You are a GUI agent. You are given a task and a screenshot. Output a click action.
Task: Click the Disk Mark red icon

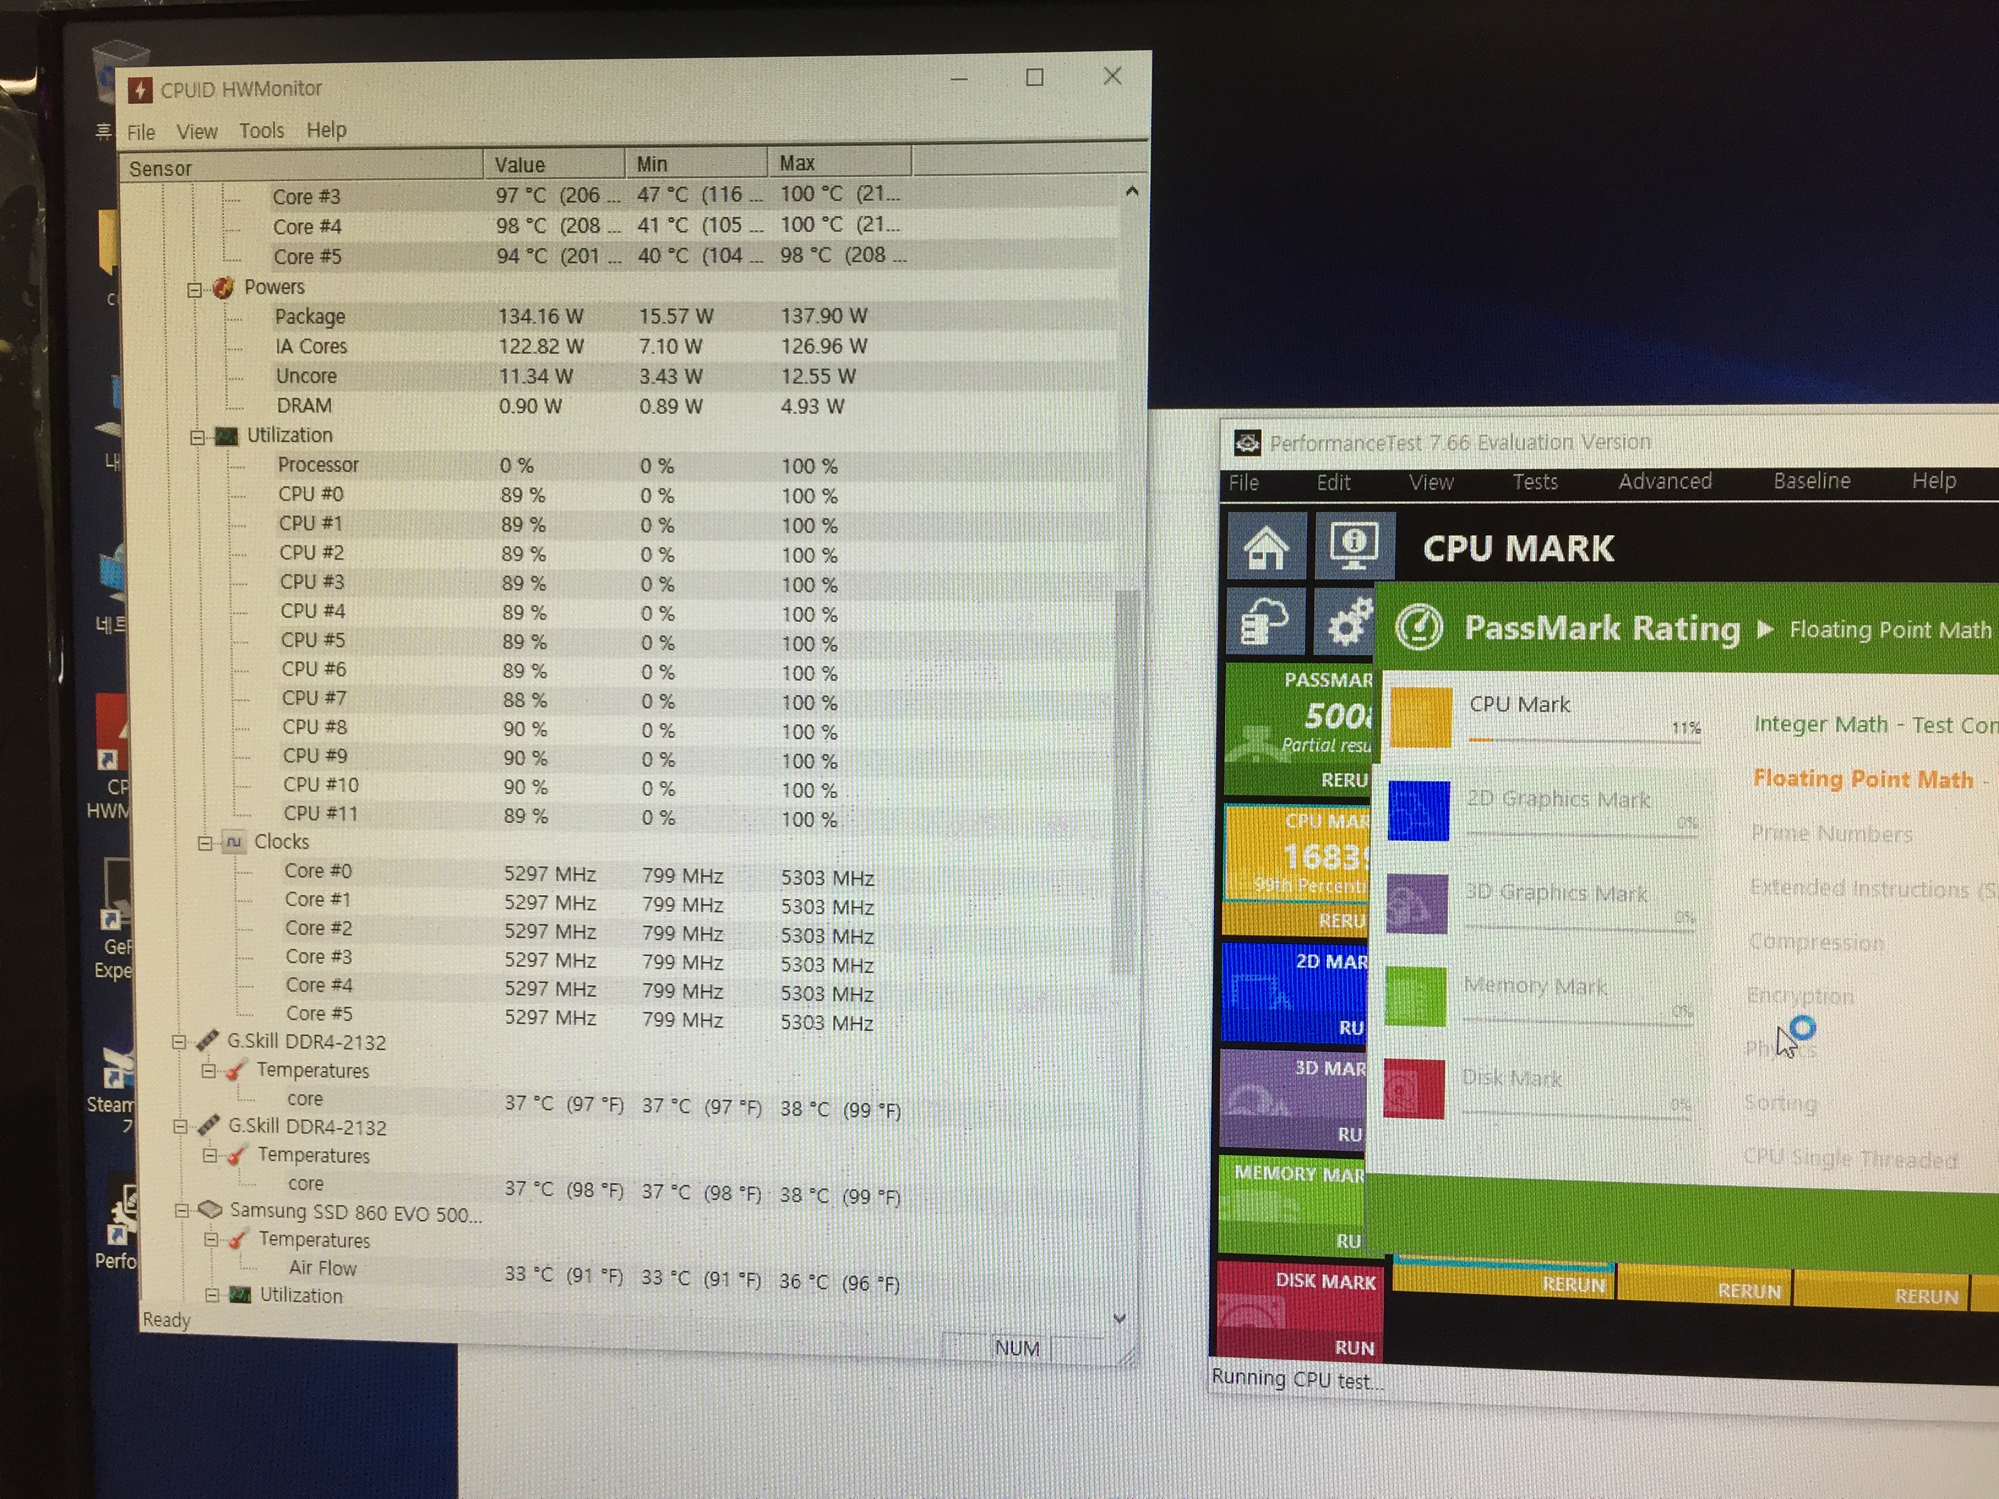click(x=1414, y=1089)
